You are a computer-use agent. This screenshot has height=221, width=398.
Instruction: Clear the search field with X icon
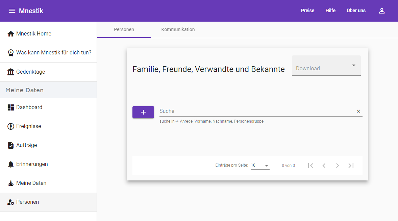(358, 111)
